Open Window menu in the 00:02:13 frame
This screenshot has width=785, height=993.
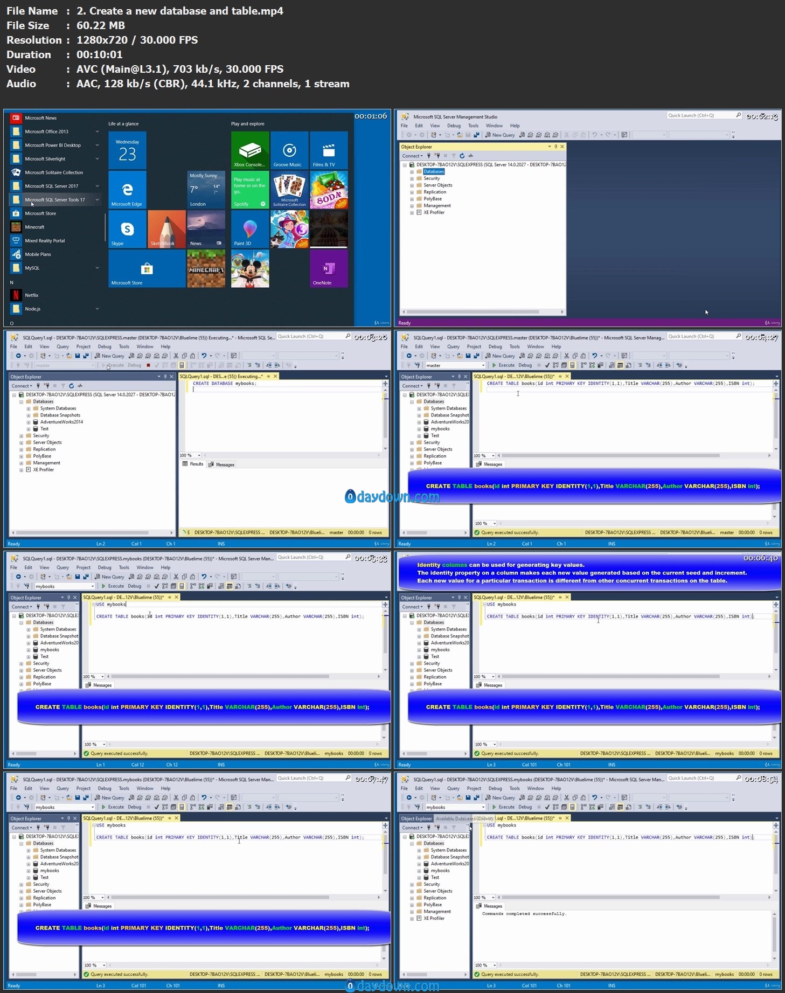coord(494,126)
